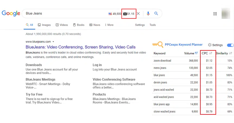The height and width of the screenshot is (123, 234).
Task: Toggle the PPCexpo Keyword Planner switch
Action: coord(230,45)
